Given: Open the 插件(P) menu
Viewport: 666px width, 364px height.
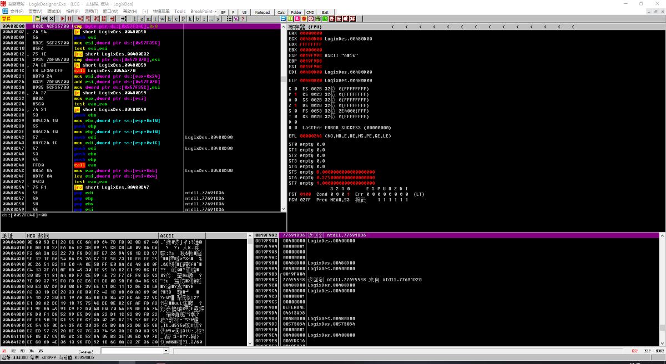Looking at the screenshot, I should 73,11.
